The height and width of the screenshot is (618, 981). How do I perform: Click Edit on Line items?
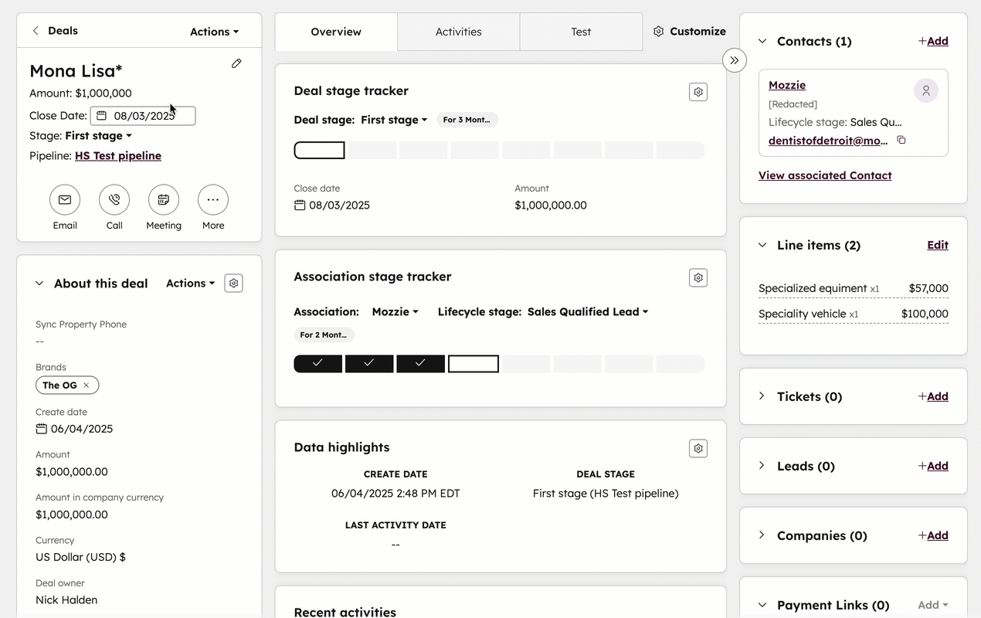[937, 245]
